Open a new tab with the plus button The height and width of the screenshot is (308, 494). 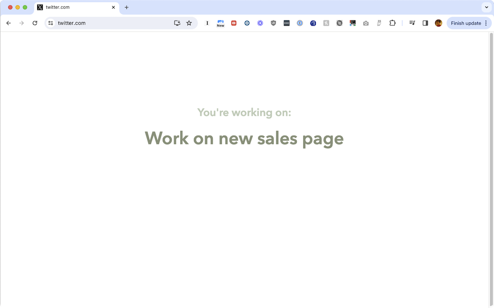127,7
